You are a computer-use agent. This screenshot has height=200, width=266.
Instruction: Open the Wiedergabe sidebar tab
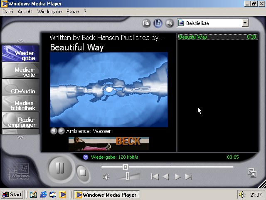click(20, 54)
